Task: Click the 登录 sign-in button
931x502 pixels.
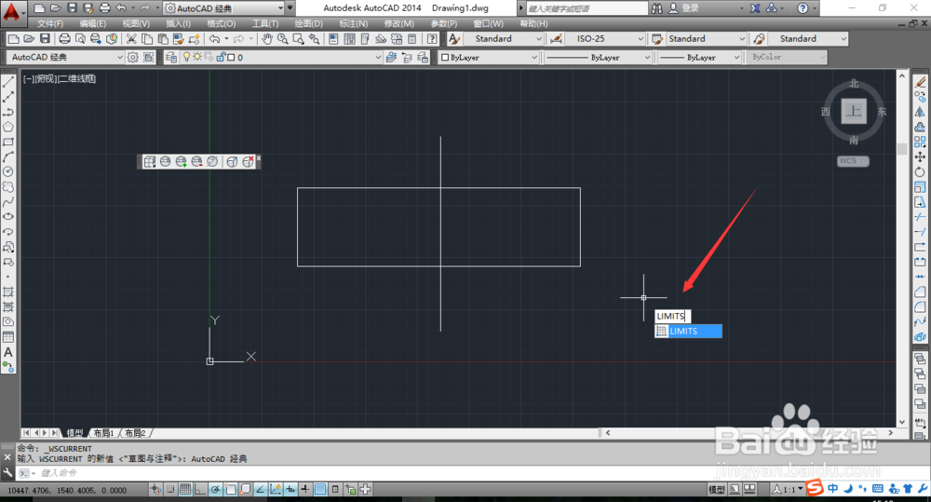Action: coord(684,8)
